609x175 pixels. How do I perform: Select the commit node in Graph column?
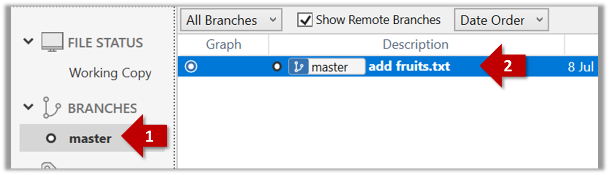point(191,67)
